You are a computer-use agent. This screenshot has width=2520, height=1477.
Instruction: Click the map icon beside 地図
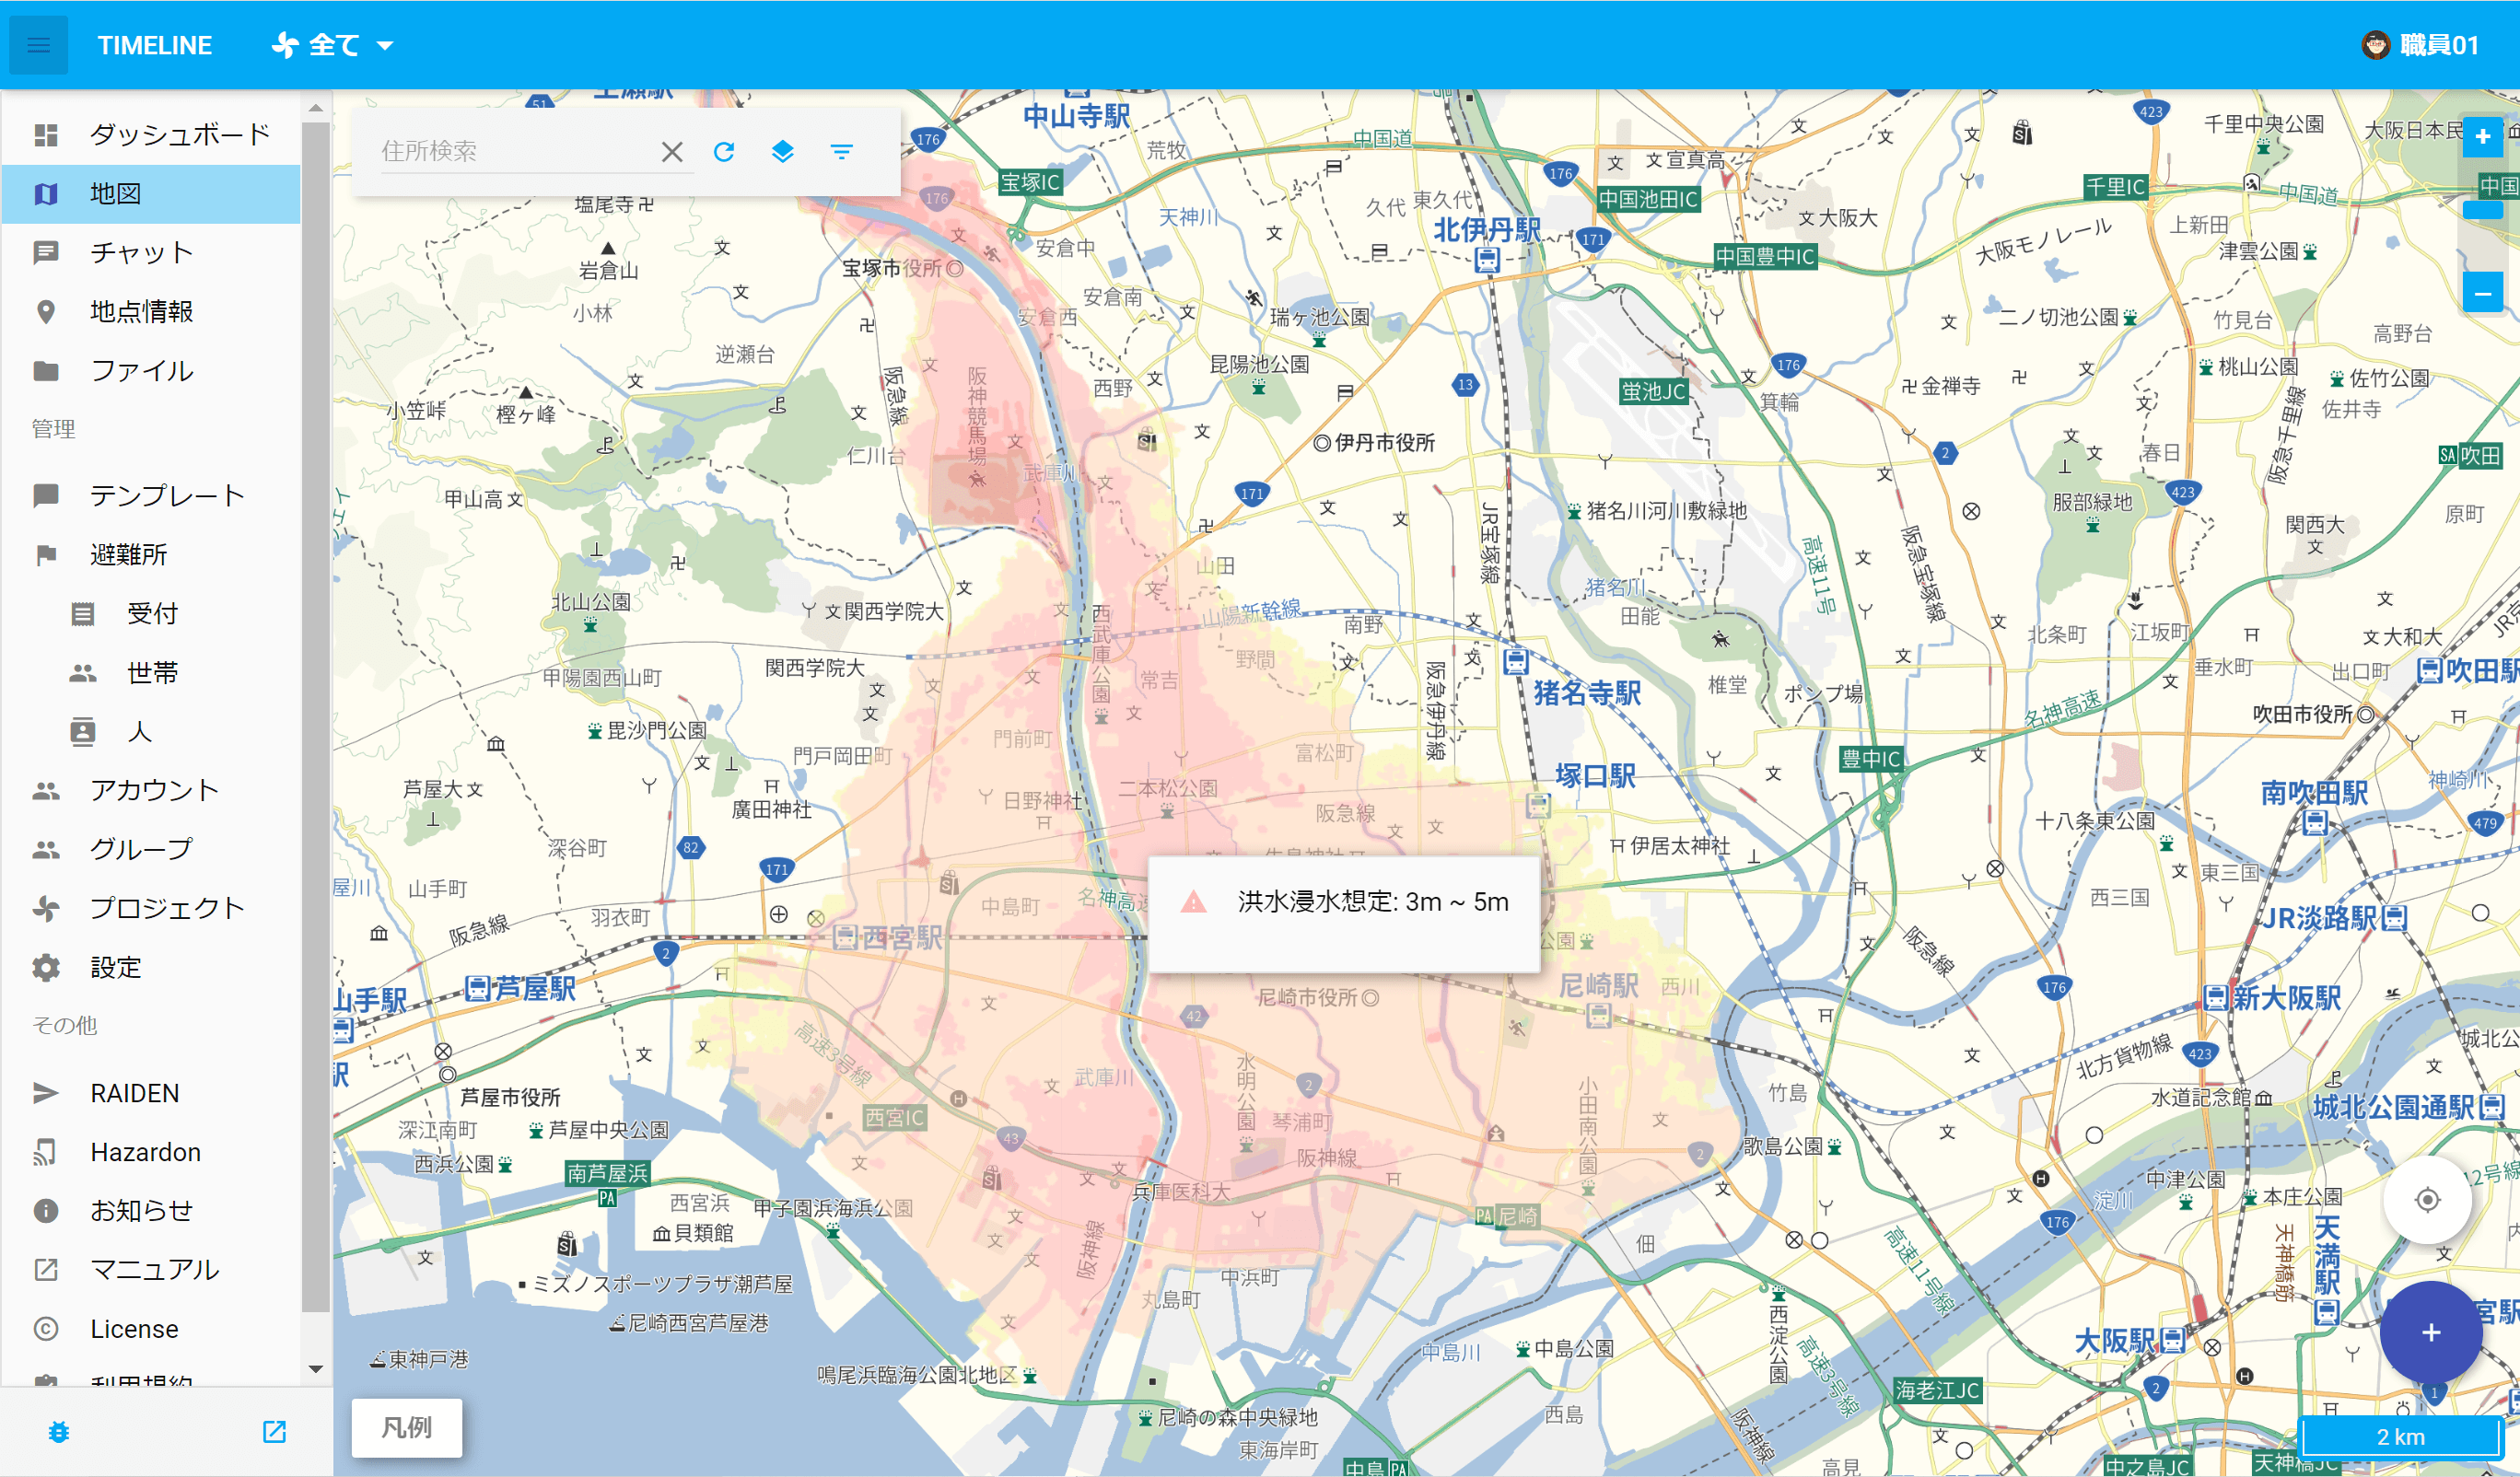[46, 193]
